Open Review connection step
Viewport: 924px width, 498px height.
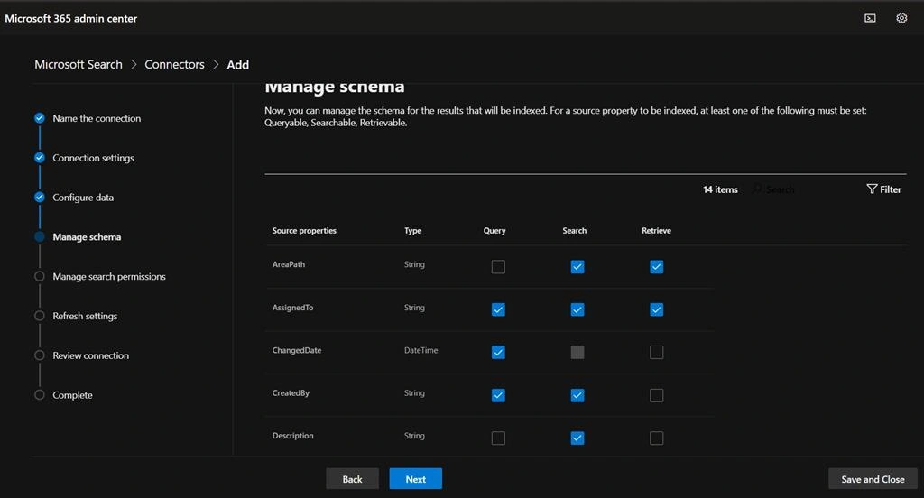point(91,355)
